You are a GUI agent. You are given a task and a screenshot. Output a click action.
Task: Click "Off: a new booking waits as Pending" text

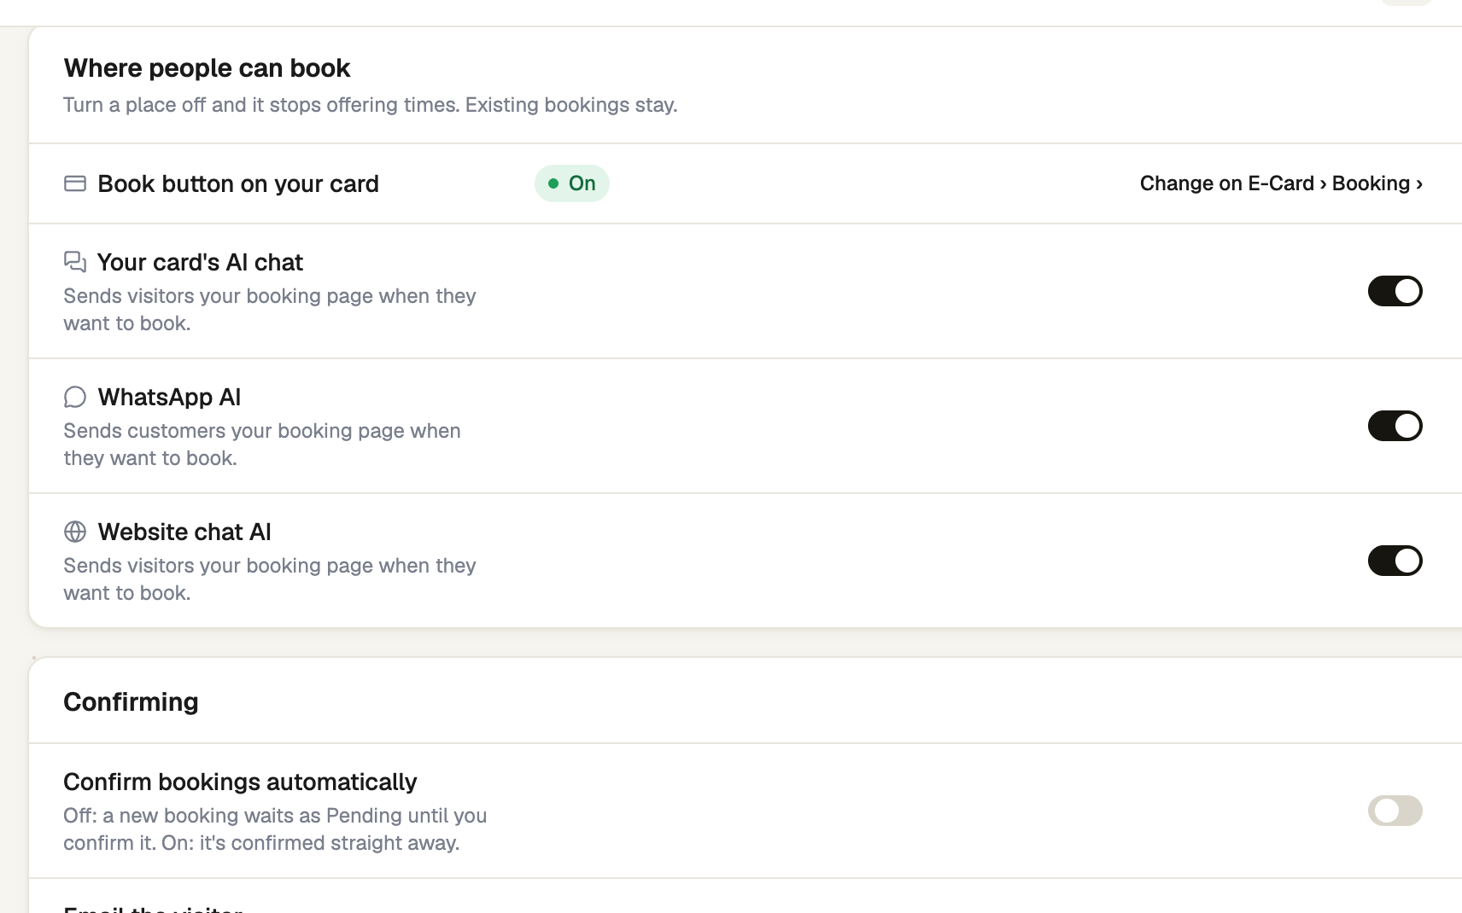[x=275, y=829]
